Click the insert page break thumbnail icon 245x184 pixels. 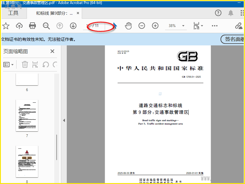[35, 64]
